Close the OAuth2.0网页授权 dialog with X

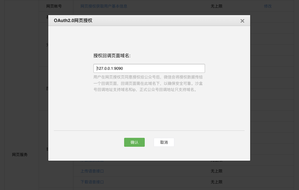point(242,21)
